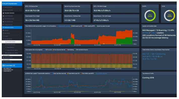Screen dimensions: 179x99
Task: Open the 89 Red leaders link
Action: (145, 33)
